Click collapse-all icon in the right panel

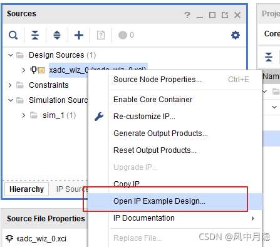pyautogui.click(x=269, y=57)
